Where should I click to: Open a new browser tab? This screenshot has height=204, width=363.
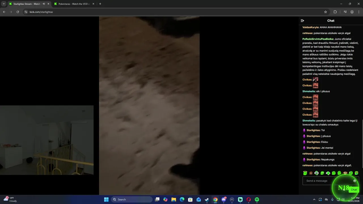(100, 4)
